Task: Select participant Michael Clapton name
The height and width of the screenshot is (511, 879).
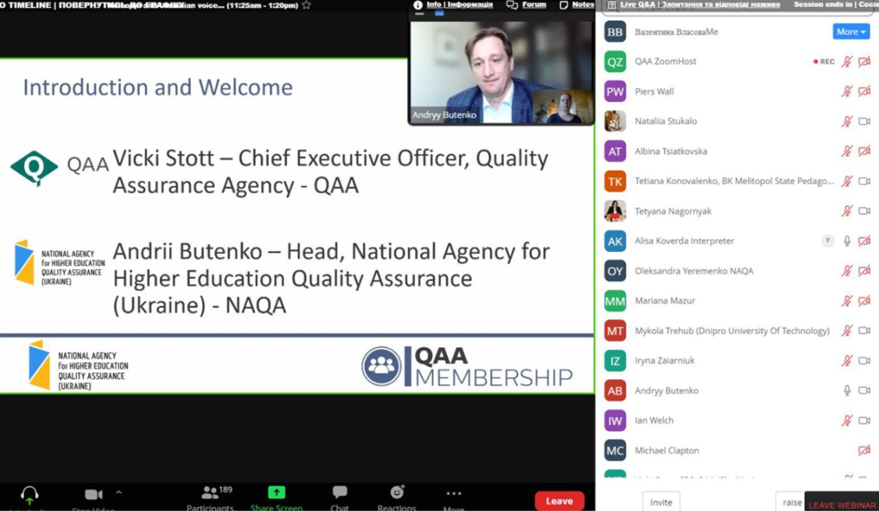Action: [667, 450]
